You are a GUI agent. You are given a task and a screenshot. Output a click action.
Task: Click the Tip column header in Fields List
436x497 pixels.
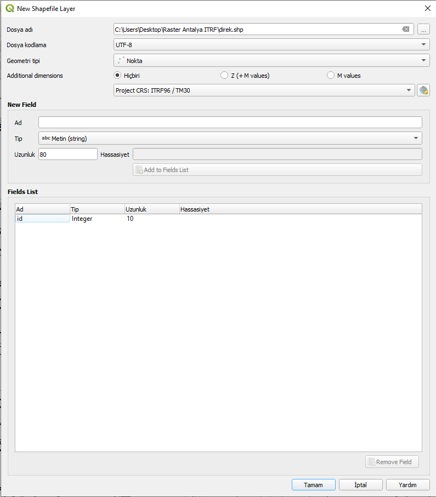pos(98,209)
